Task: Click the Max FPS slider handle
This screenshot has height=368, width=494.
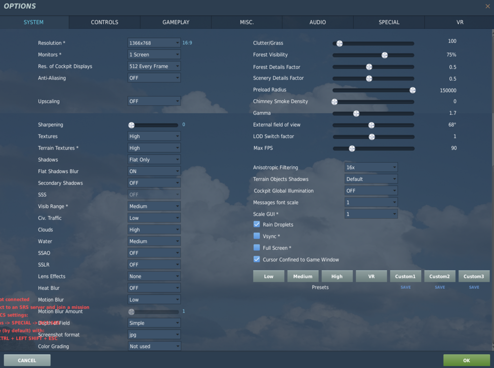Action: [352, 148]
